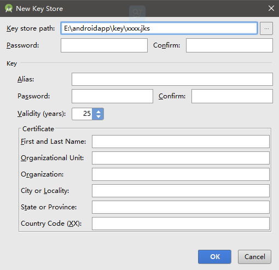Confirm the dialog with OK
The height and width of the screenshot is (270, 279).
pos(214,257)
